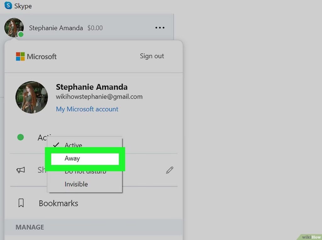Open the Bookmarks entry
The image size is (322, 240).
[58, 203]
